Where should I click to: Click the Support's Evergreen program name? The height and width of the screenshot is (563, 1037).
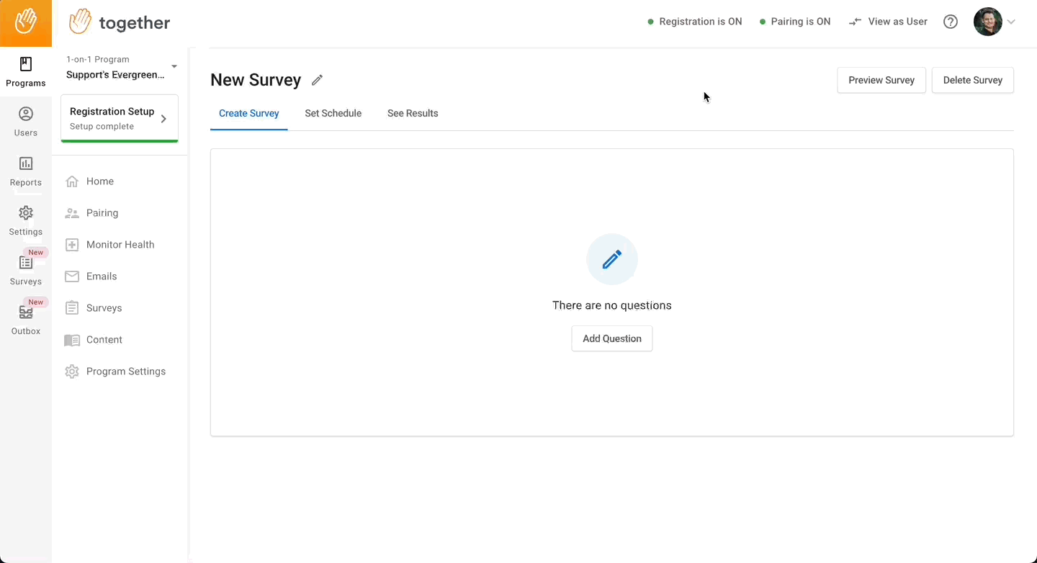coord(115,75)
